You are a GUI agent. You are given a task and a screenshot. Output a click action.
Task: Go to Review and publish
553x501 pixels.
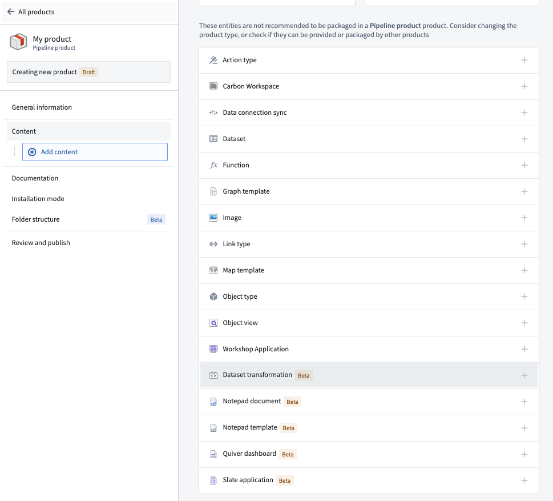[x=88, y=243]
